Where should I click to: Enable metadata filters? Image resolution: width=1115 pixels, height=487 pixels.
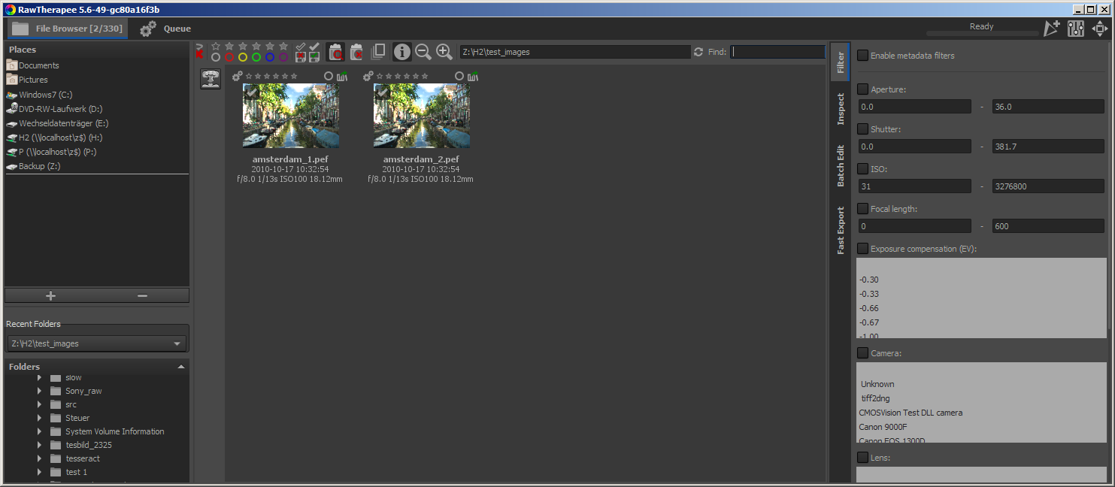click(x=862, y=55)
